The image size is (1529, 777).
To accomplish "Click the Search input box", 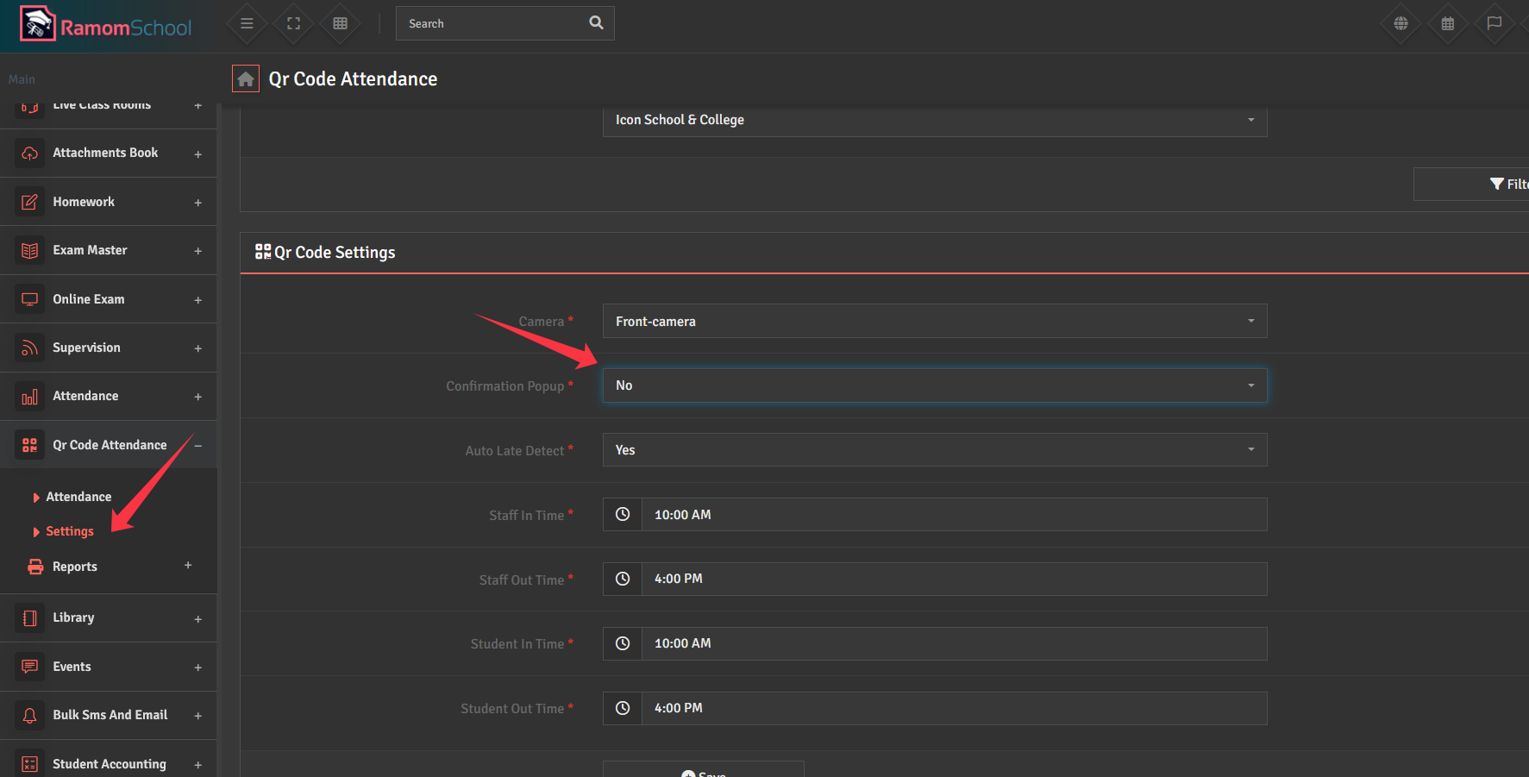I will tap(492, 23).
